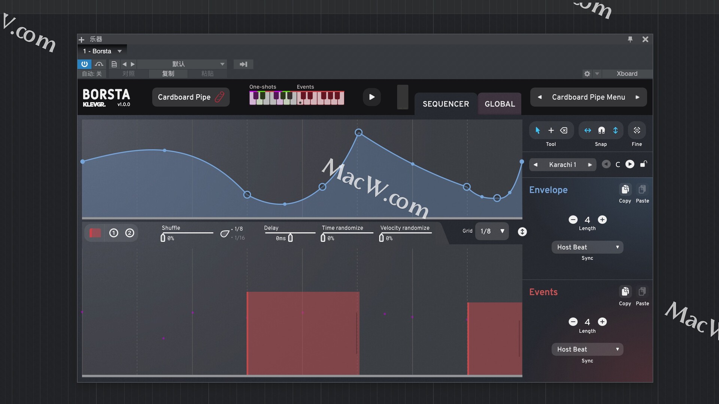Select the erase tool in the Tool group
Screen dimensions: 719x404
(x=564, y=130)
